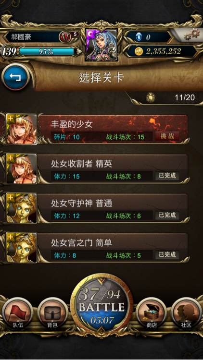Tap the 95% experience progress bar
The height and width of the screenshot is (360, 203).
47,52
